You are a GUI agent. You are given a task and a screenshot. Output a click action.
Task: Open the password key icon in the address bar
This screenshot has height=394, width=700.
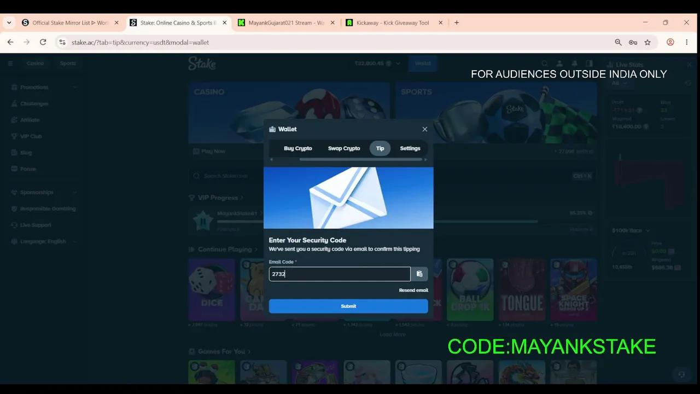(x=633, y=42)
